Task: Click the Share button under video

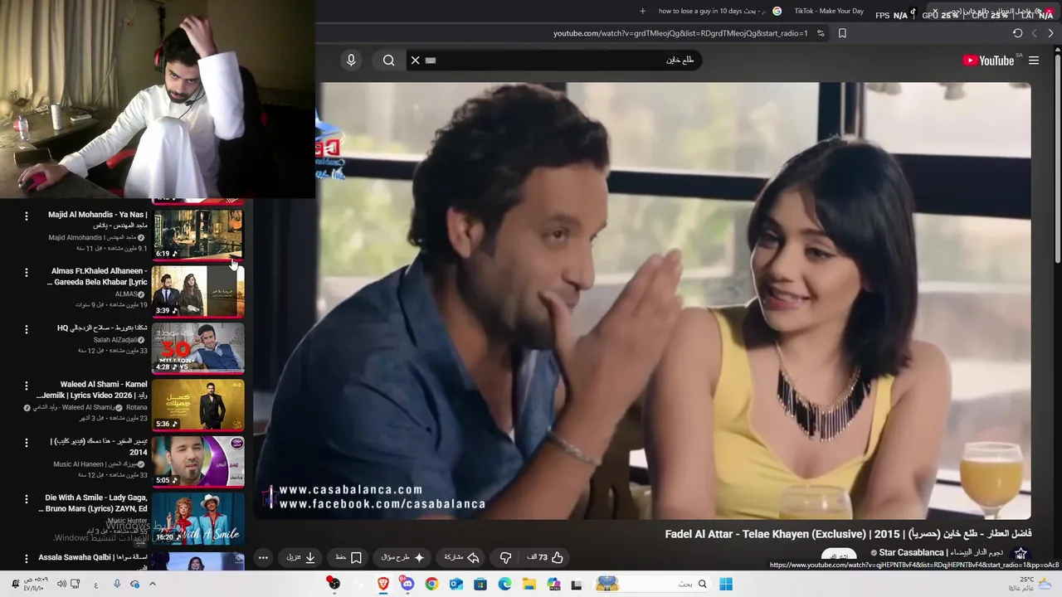Action: [462, 557]
